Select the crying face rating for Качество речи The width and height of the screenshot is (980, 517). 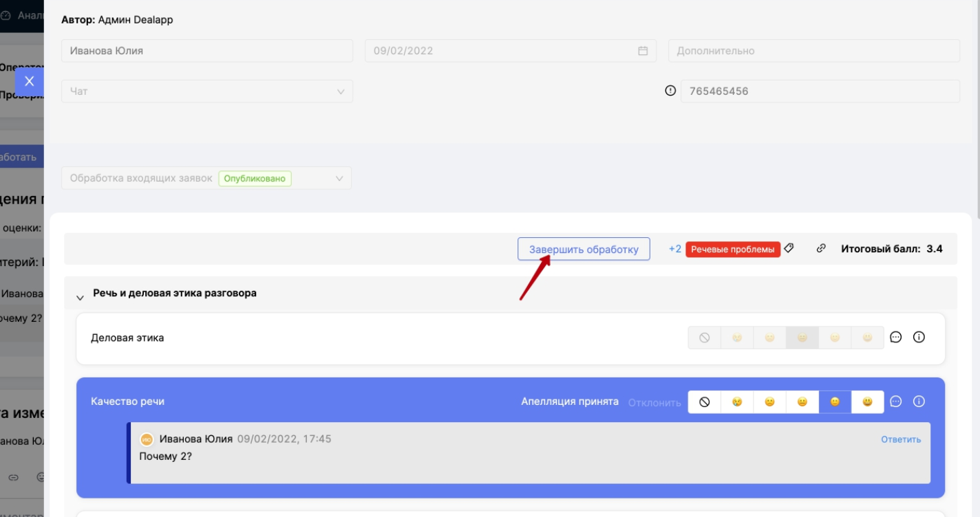pyautogui.click(x=737, y=402)
